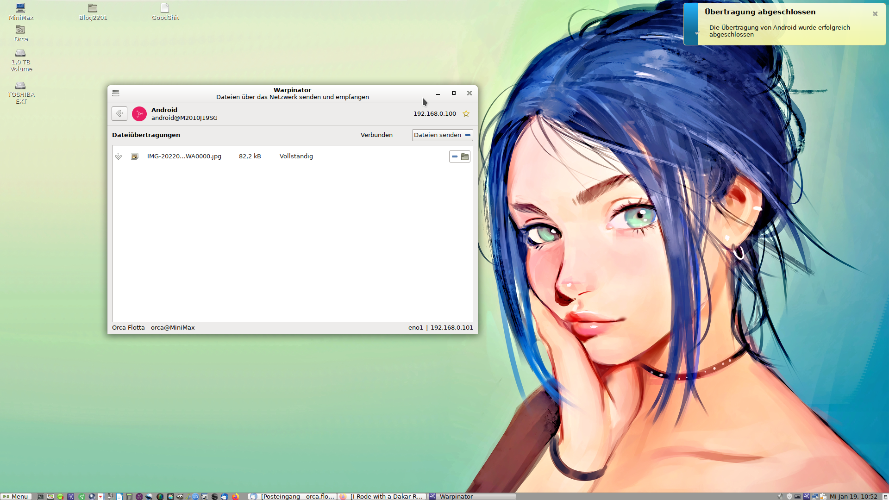Open the text editor launcher in panel
Viewport: 889px width, 500px height.
pyautogui.click(x=119, y=496)
